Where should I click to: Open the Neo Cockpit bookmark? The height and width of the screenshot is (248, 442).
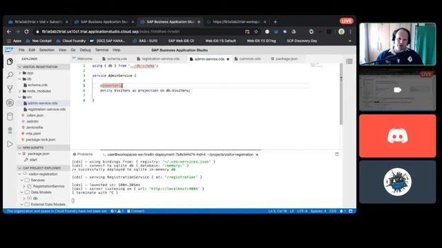pyautogui.click(x=39, y=41)
